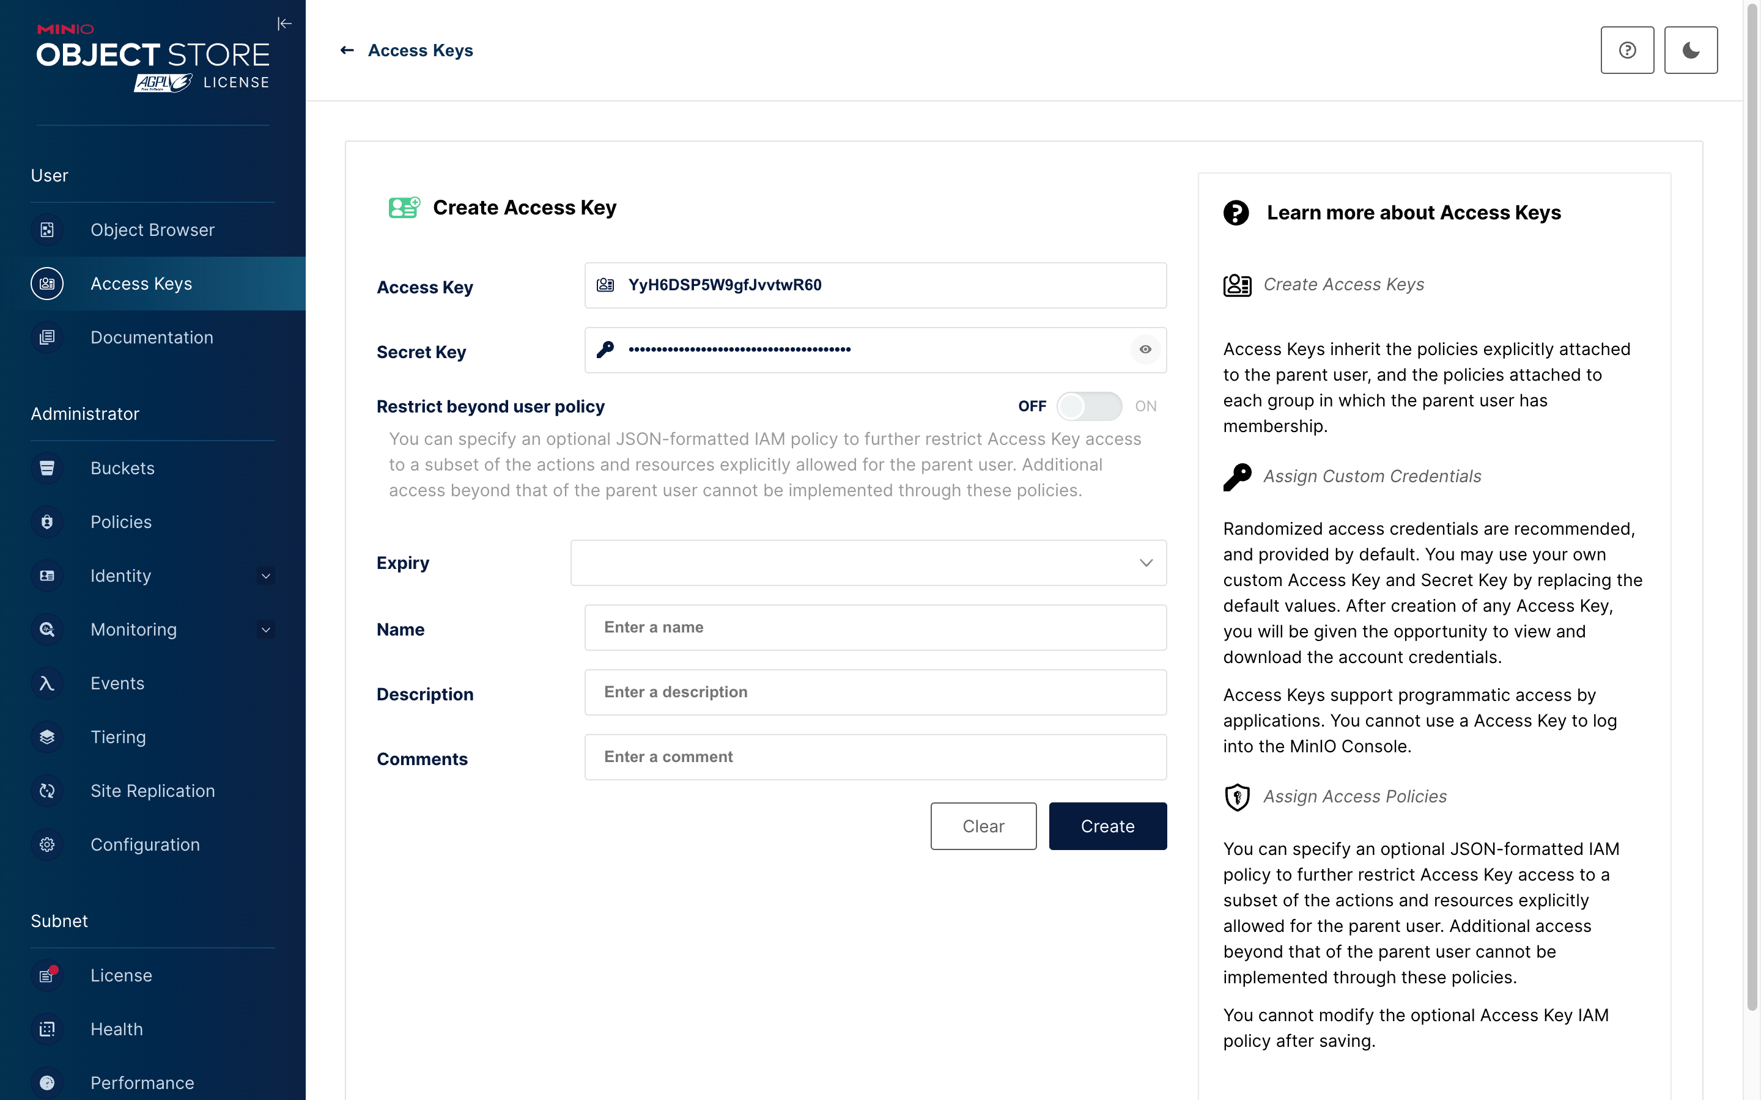Screen dimensions: 1761x1100
Task: Expand the Identity menu chevron
Action: (267, 576)
